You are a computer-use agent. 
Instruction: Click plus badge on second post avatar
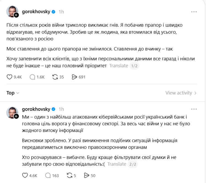16,116
